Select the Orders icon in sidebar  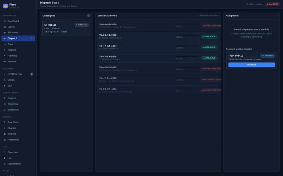coord(5,27)
